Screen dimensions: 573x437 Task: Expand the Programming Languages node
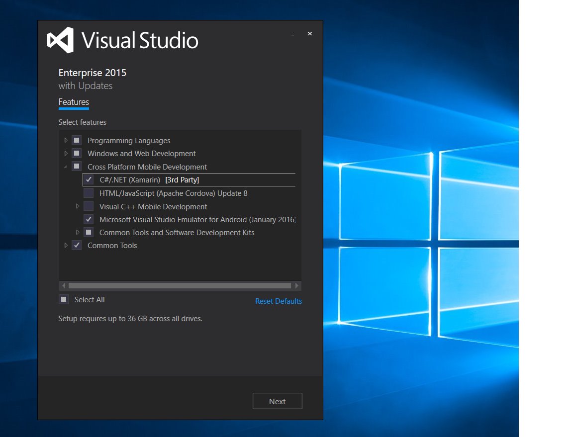click(x=66, y=140)
